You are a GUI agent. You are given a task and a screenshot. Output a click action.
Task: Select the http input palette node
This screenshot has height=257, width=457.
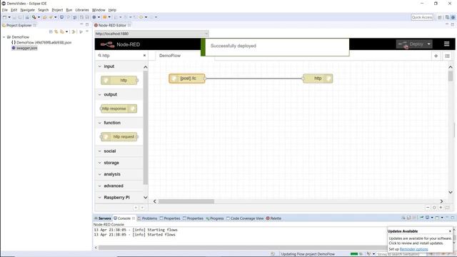(119, 80)
